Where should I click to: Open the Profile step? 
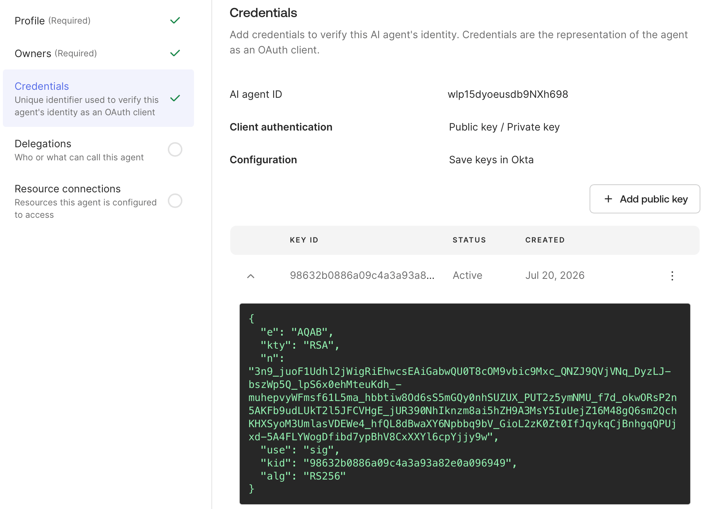(52, 21)
